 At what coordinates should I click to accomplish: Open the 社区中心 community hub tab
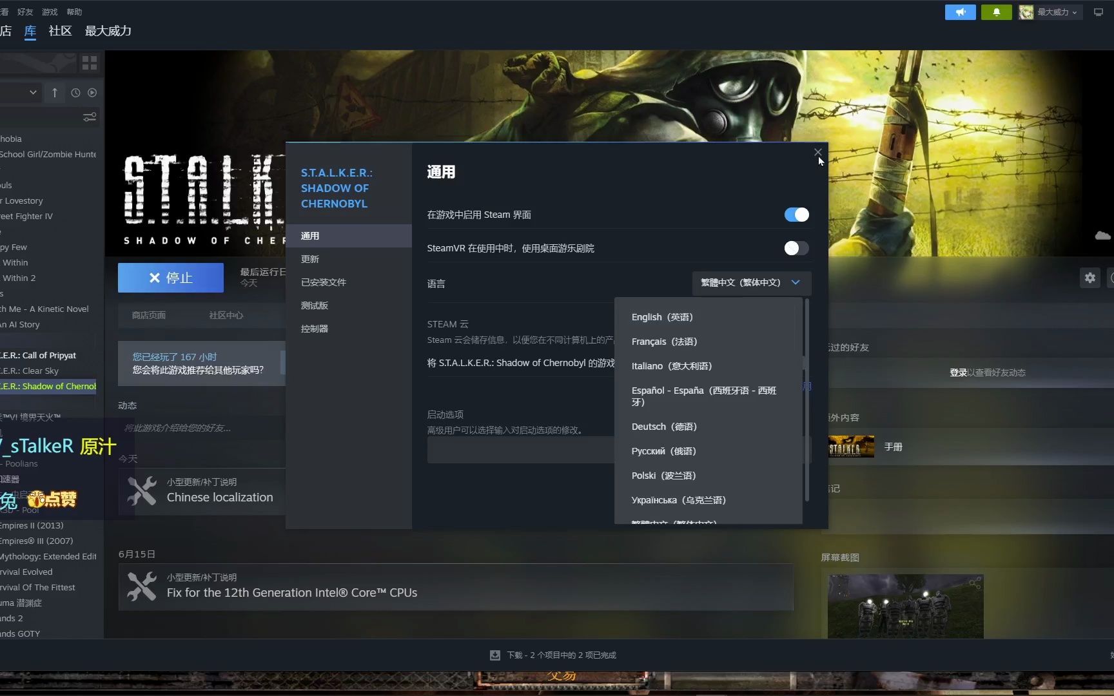pyautogui.click(x=226, y=315)
